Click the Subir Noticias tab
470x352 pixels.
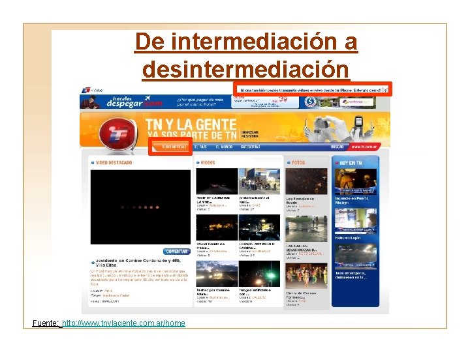point(174,147)
